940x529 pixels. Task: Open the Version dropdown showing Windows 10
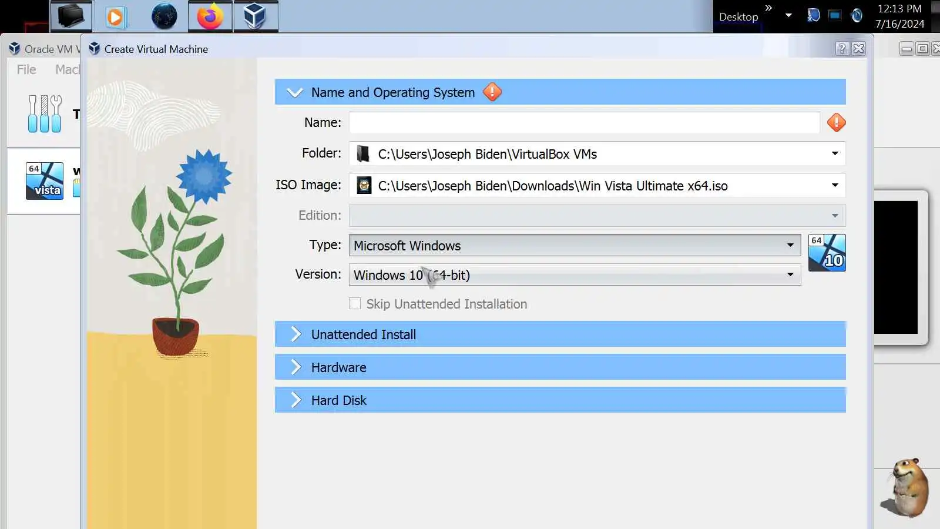tap(575, 274)
